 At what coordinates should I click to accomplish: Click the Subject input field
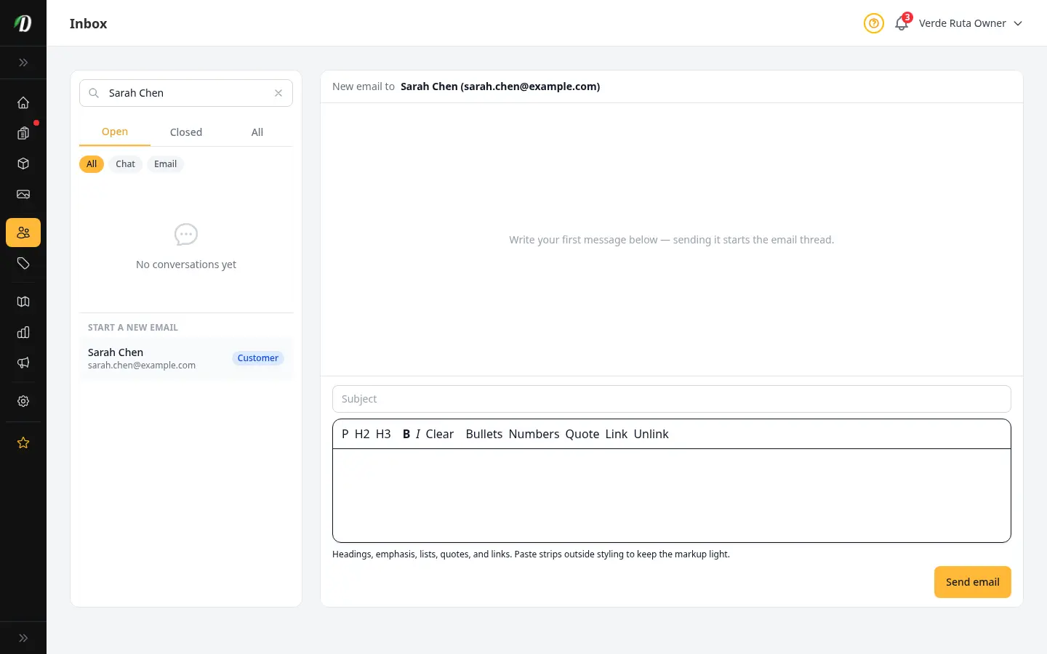672,399
